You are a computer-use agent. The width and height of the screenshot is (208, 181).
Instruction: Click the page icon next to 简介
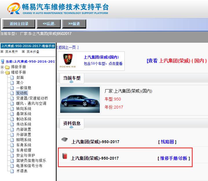click(x=12, y=83)
